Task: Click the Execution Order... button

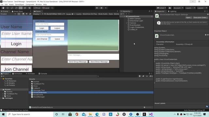Action: pos(200,18)
